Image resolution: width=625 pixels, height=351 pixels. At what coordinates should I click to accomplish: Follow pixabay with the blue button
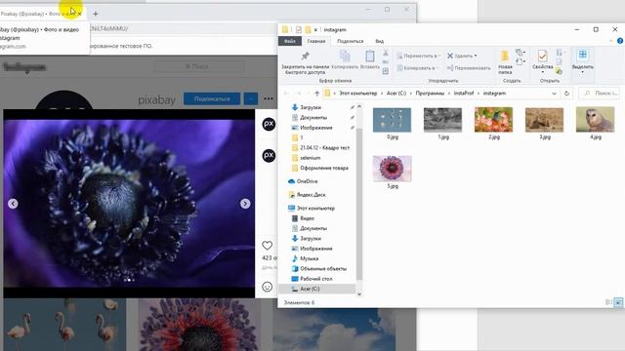[x=212, y=98]
